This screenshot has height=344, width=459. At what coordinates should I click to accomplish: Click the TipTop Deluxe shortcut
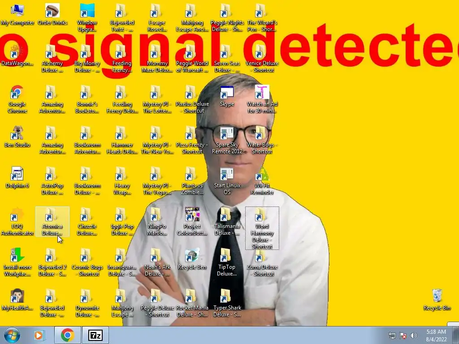coord(227,262)
